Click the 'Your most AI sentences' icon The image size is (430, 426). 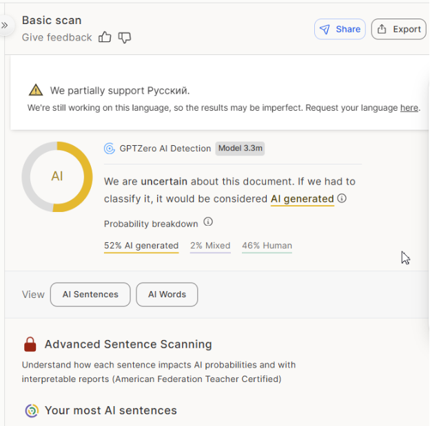(x=32, y=411)
